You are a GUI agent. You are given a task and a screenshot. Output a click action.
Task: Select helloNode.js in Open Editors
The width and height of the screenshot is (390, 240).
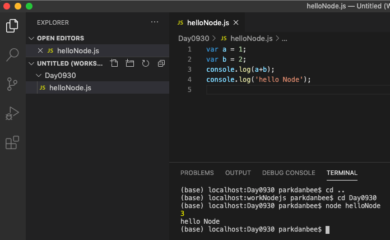pyautogui.click(x=97, y=50)
